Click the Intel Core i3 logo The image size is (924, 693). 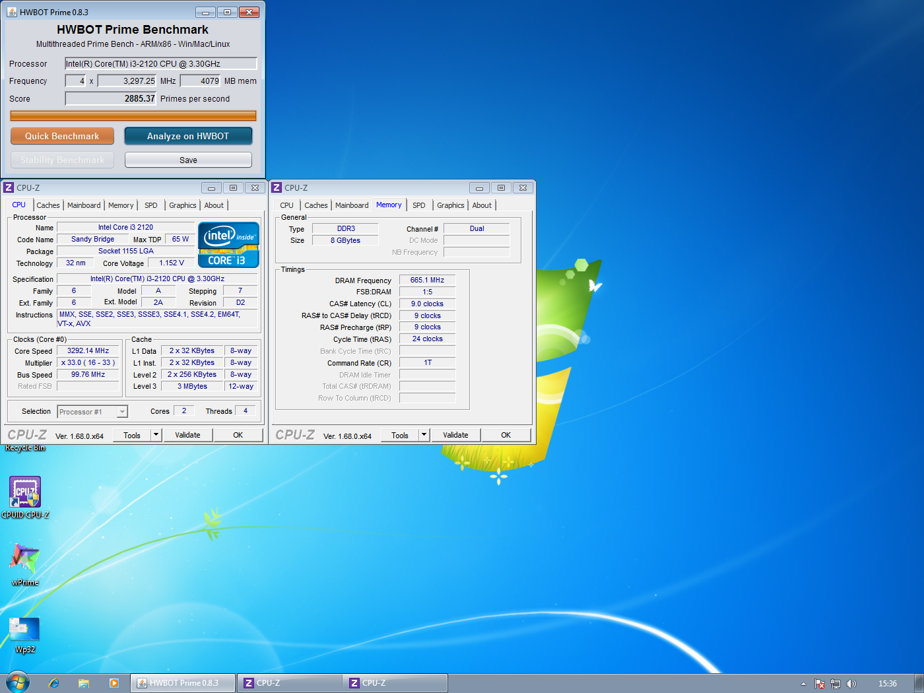point(228,245)
